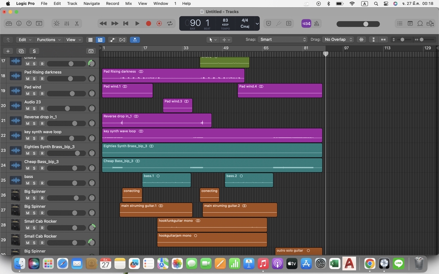Add a new track with the plus button

7,51
